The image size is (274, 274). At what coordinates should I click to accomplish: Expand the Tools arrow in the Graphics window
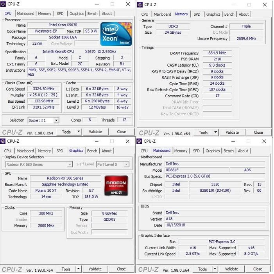(79, 269)
